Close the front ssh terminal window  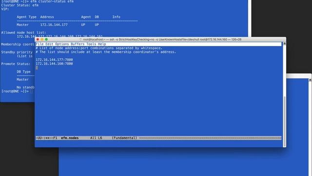tap(38, 40)
